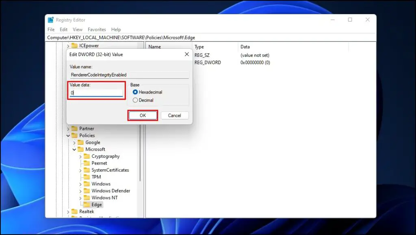The height and width of the screenshot is (235, 416).
Task: Expand the Cryptography key
Action: pyautogui.click(x=80, y=157)
